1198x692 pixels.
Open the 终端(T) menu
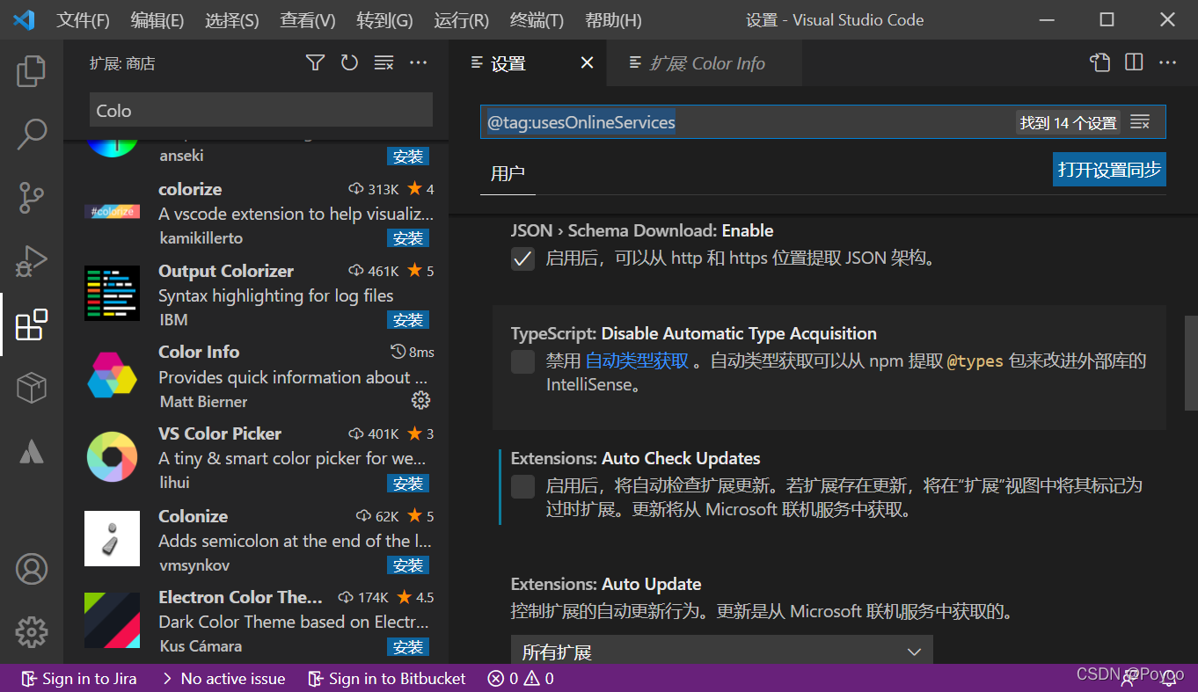point(537,19)
